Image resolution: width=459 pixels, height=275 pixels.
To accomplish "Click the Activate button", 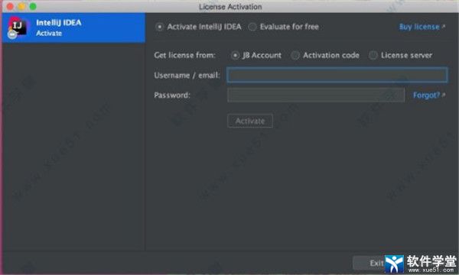I will [250, 121].
